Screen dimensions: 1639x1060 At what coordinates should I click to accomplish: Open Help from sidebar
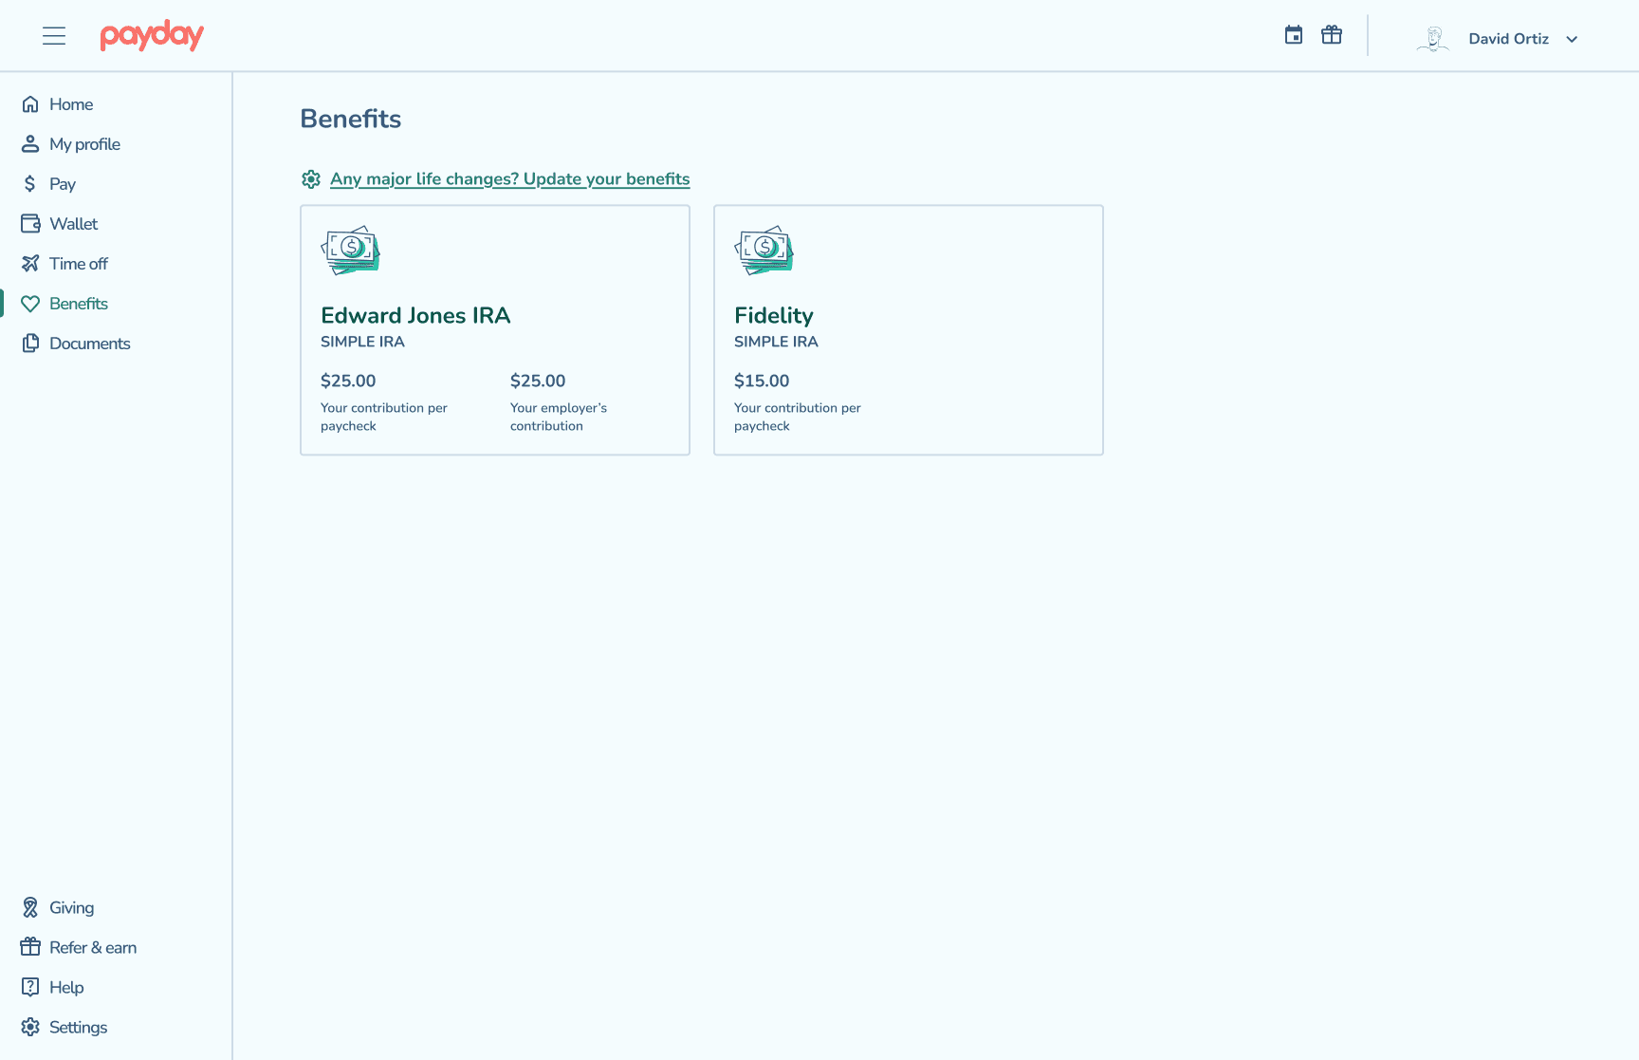click(66, 988)
